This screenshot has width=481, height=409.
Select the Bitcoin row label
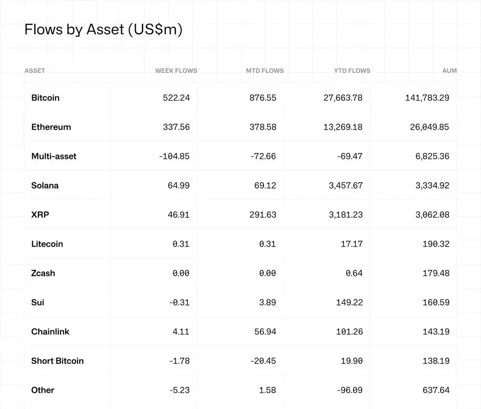click(x=46, y=98)
